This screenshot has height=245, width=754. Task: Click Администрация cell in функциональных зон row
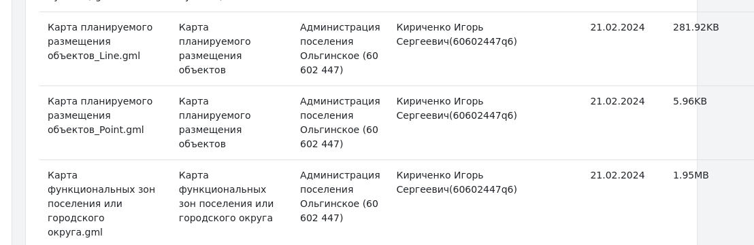click(340, 197)
